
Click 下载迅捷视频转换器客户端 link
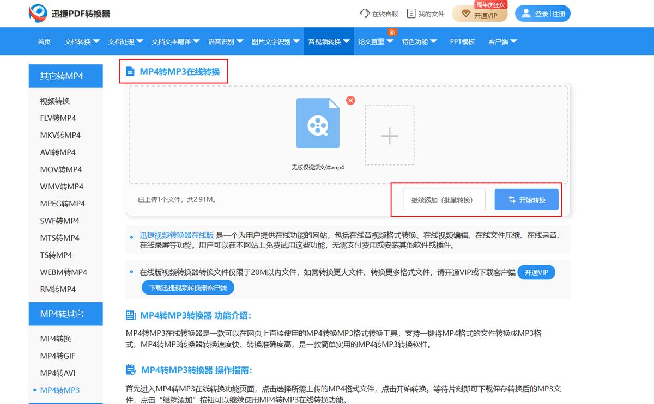point(190,287)
